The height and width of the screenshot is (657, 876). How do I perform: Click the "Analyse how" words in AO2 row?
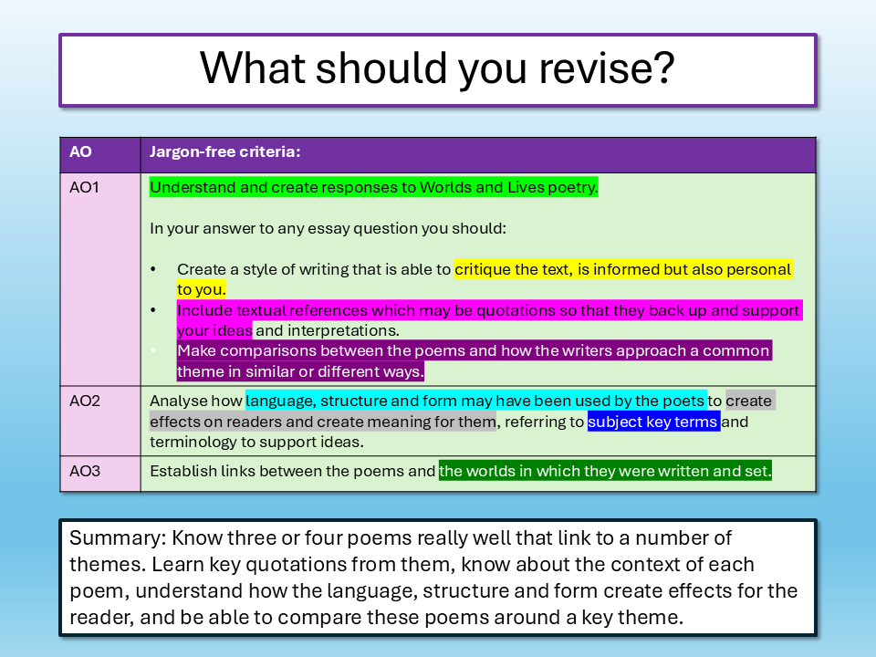click(195, 401)
